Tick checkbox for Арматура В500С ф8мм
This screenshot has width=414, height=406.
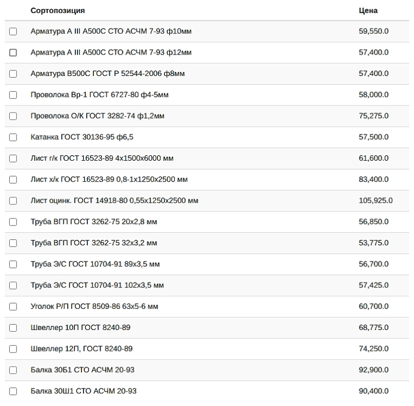(x=13, y=74)
